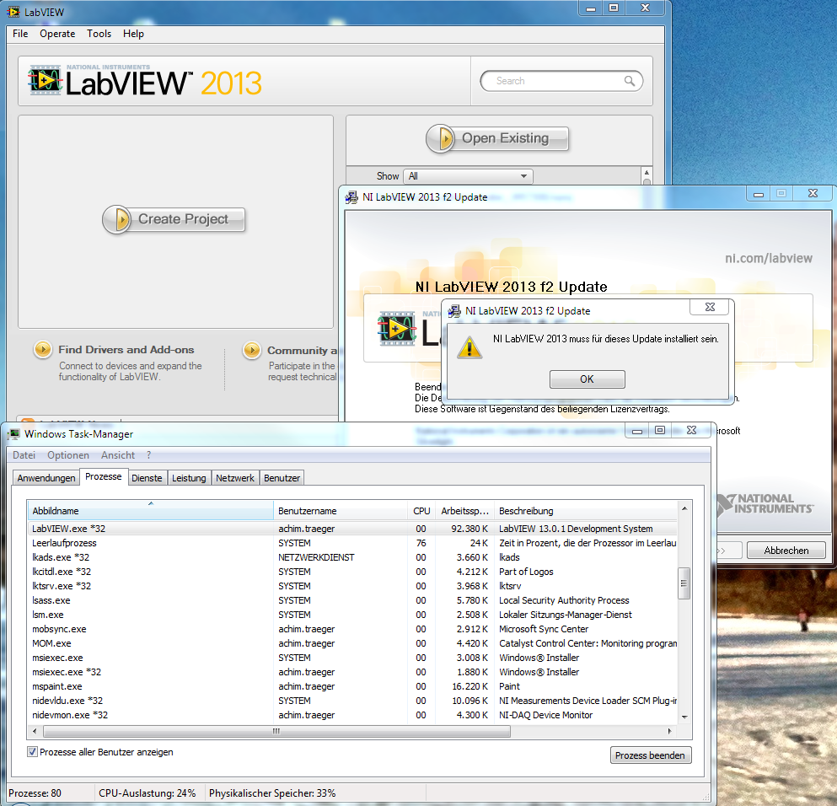Screen dimensions: 837x806
Task: Open the Find Drivers and Add-ons link
Action: point(126,350)
